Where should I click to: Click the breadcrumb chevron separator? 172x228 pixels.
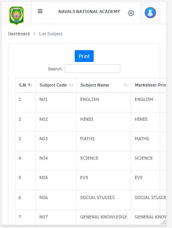[34, 34]
